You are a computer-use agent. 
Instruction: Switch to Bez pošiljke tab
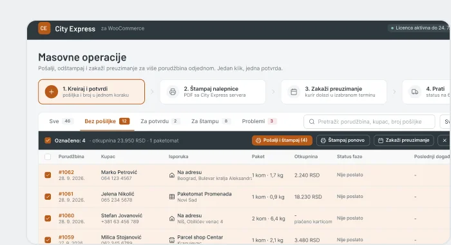click(x=107, y=121)
